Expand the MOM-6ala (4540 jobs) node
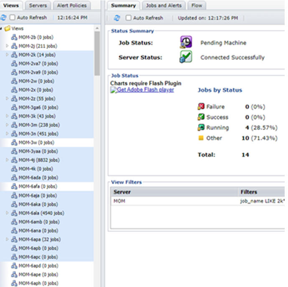This screenshot has height=287, width=288. (x=7, y=213)
